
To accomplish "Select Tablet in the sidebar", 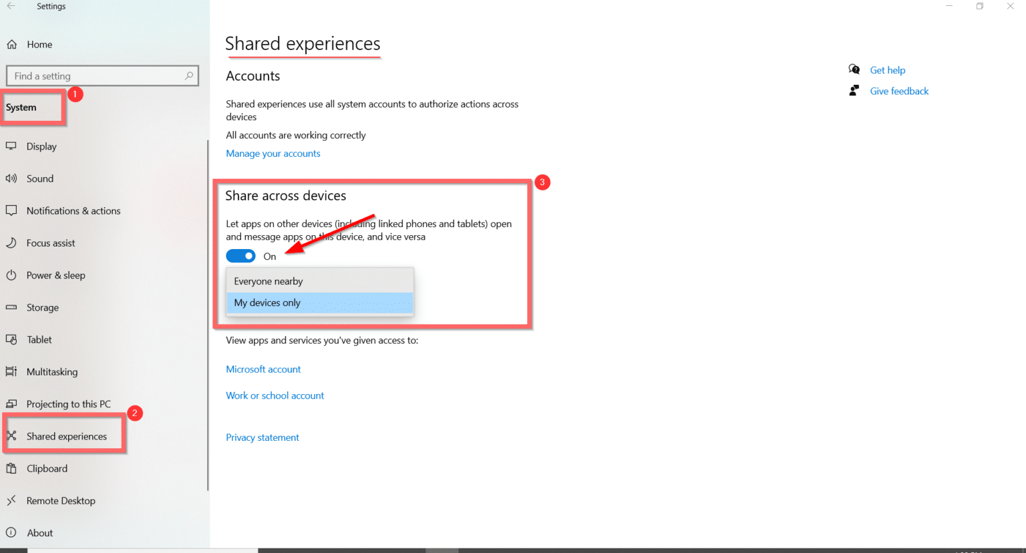I will click(x=39, y=339).
